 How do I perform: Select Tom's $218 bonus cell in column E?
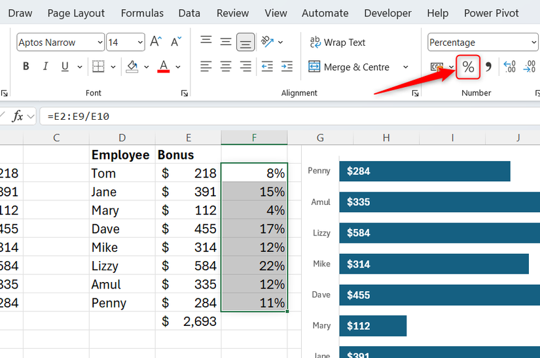coord(189,173)
